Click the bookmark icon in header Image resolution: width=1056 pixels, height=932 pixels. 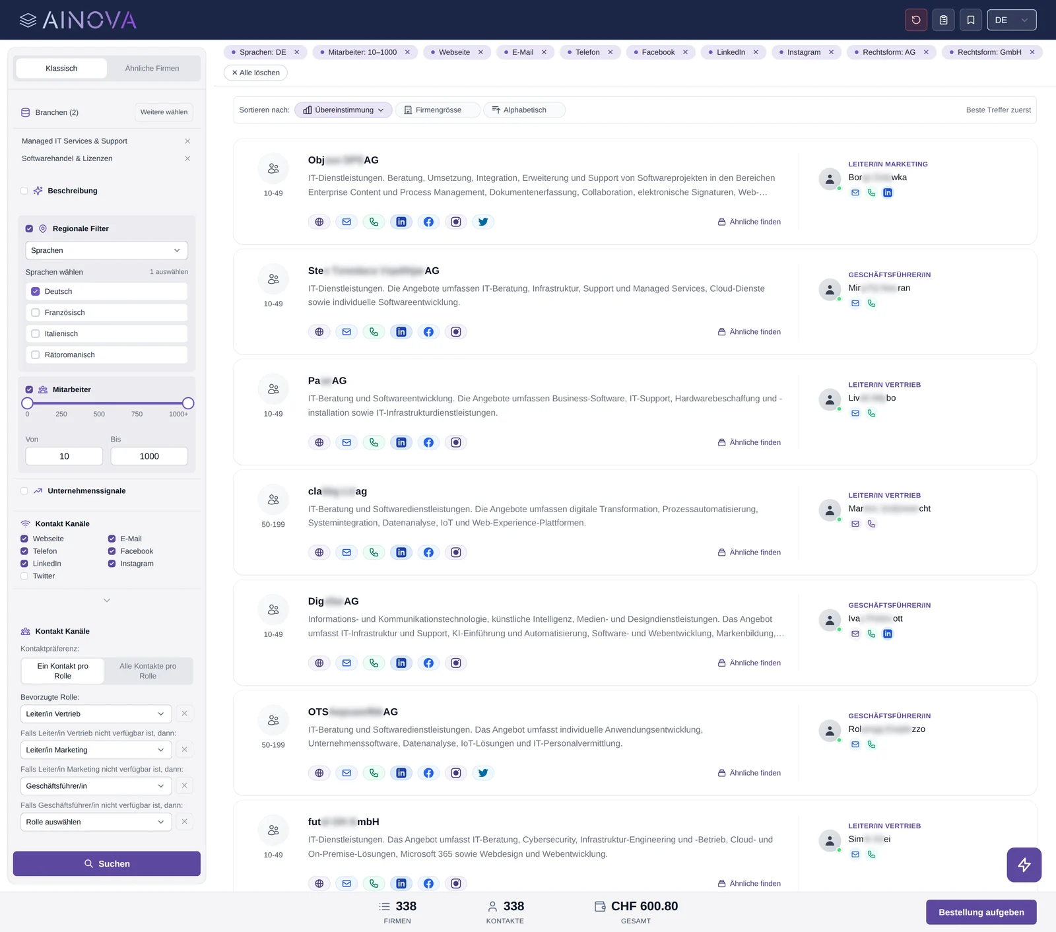click(x=971, y=20)
